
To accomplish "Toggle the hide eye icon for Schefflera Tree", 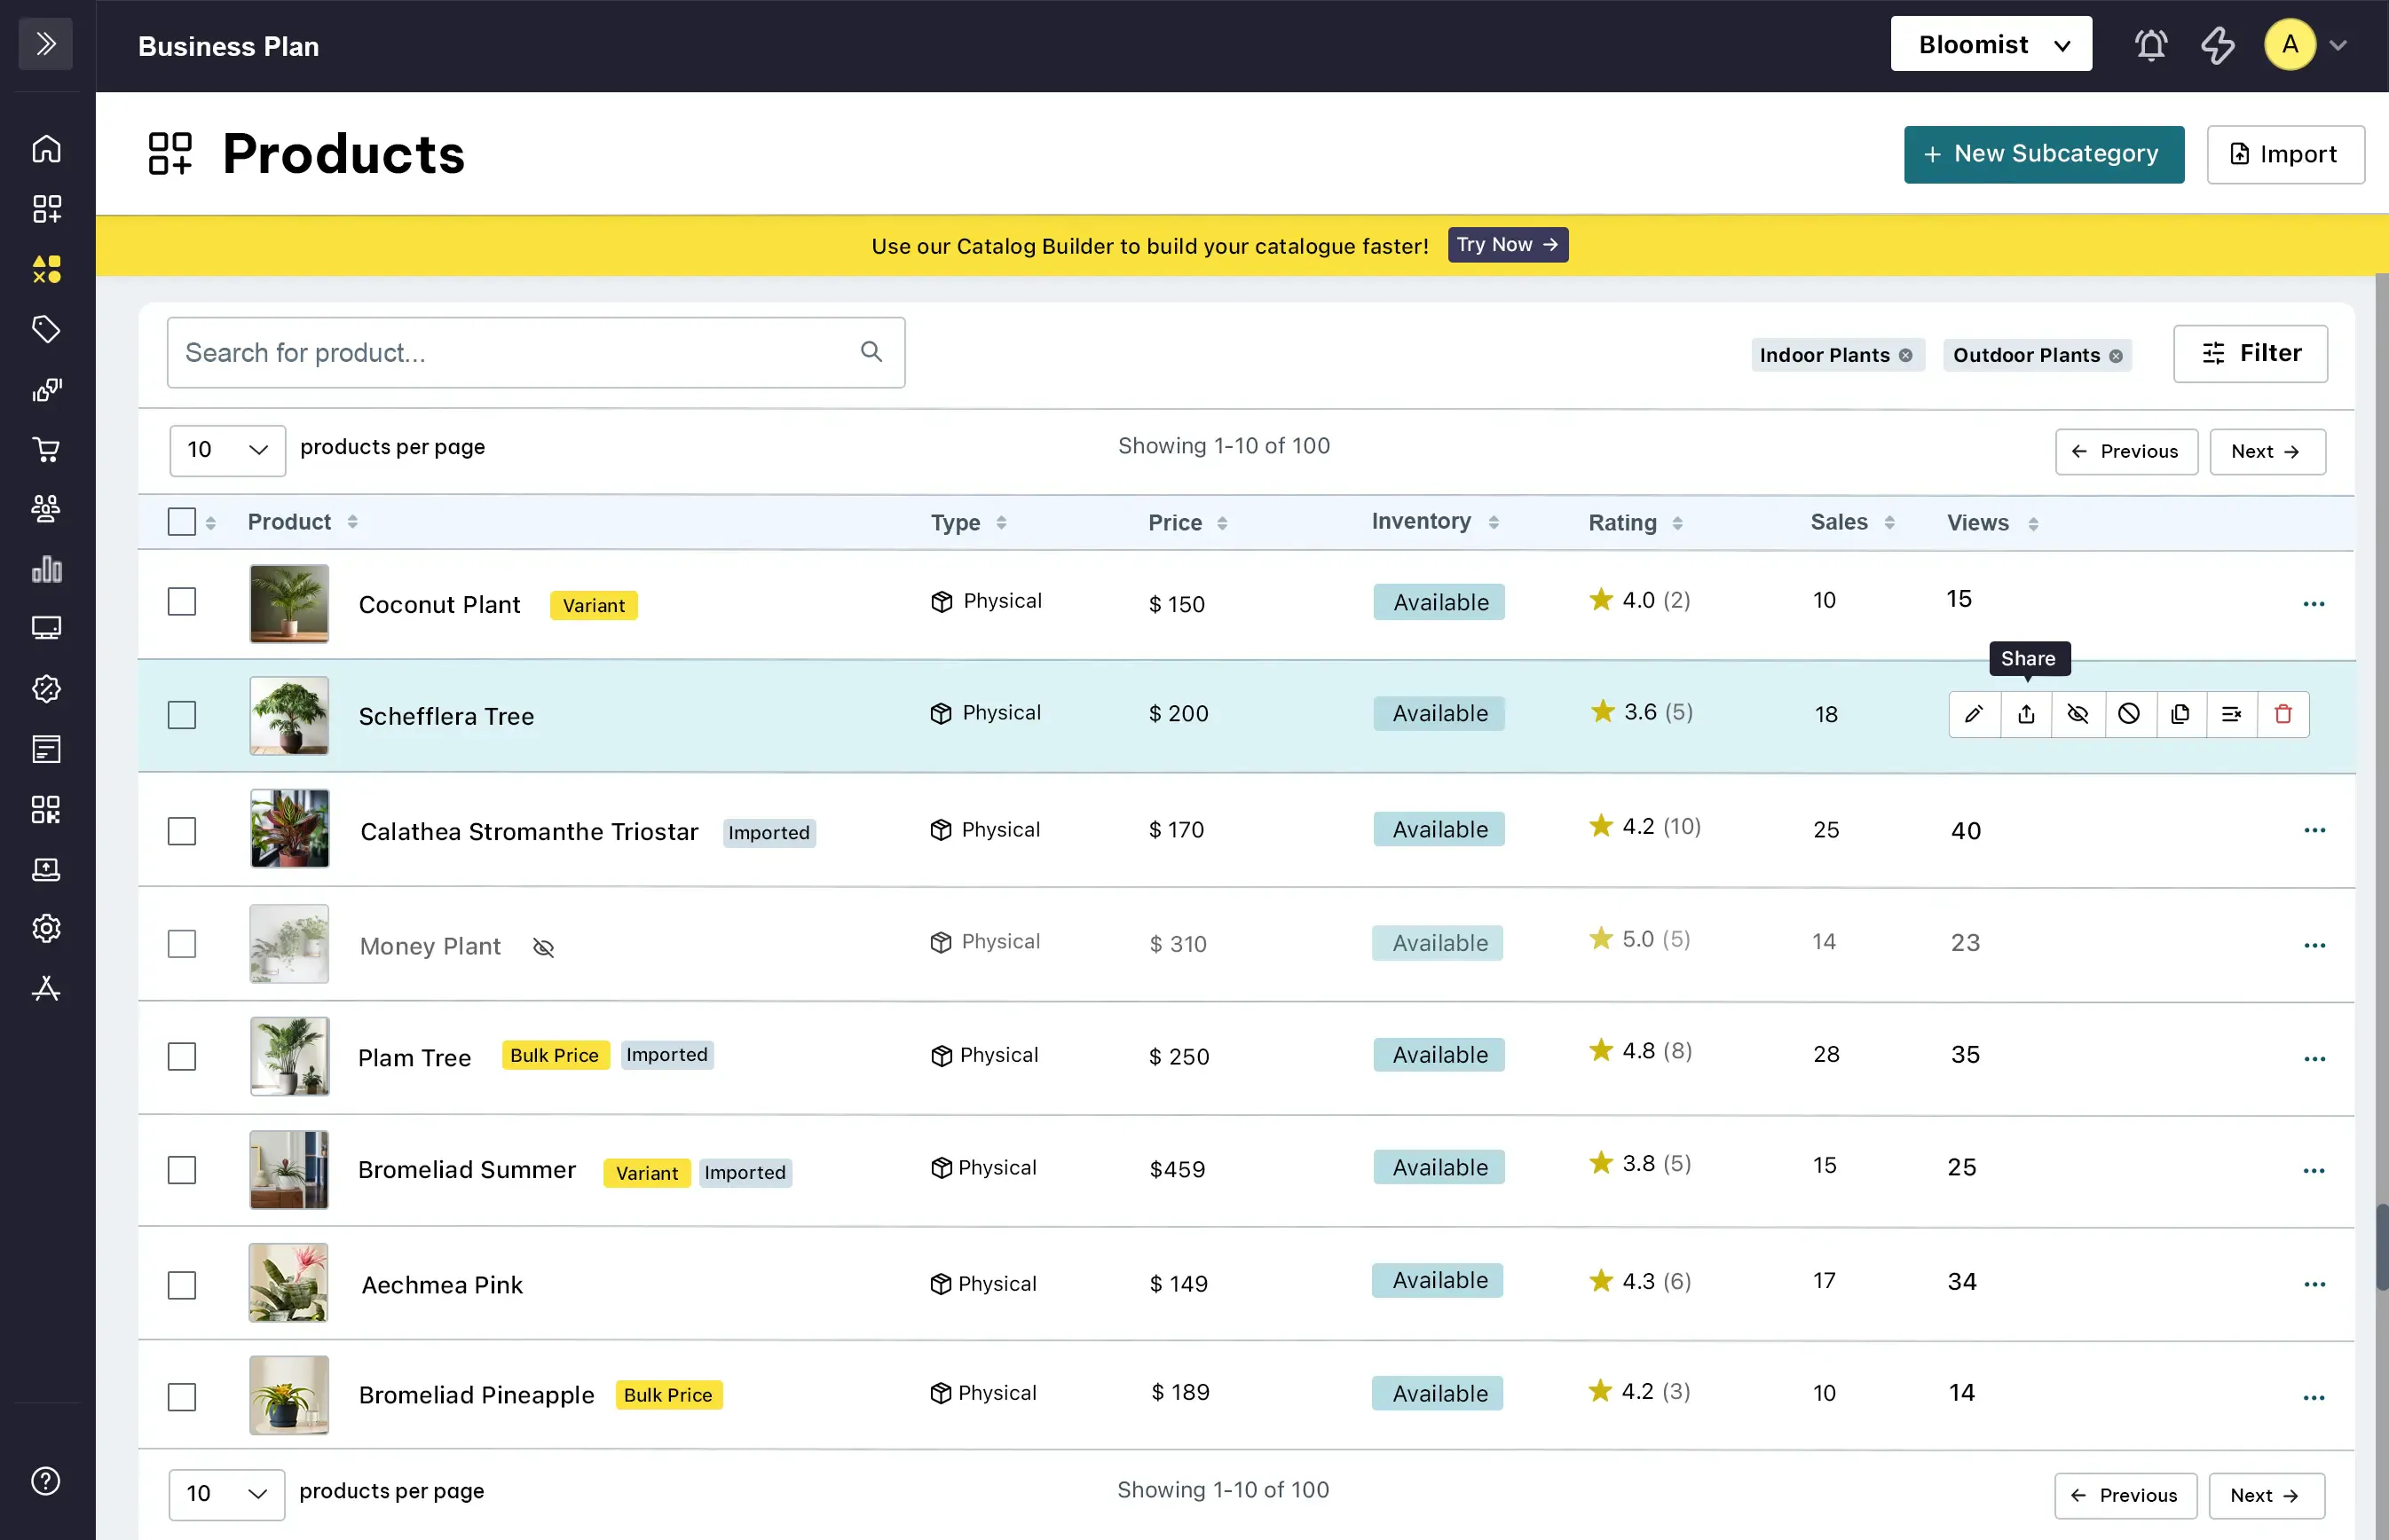I will 2077,714.
